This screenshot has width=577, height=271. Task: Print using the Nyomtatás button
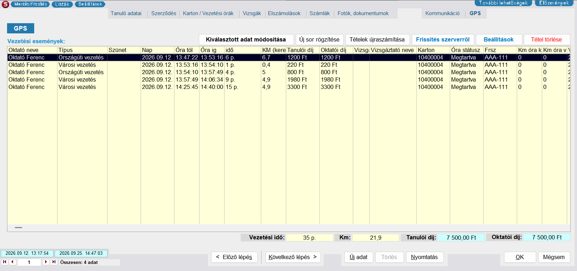424,257
